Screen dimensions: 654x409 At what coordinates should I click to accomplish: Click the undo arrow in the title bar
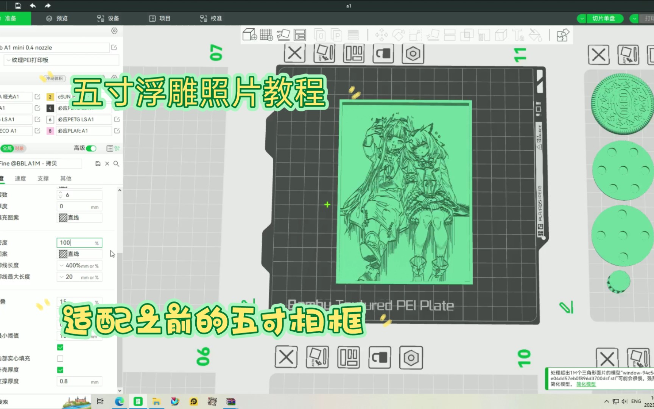click(x=33, y=6)
